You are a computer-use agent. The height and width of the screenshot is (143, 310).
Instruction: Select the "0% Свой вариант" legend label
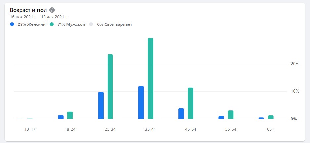[x=114, y=24]
